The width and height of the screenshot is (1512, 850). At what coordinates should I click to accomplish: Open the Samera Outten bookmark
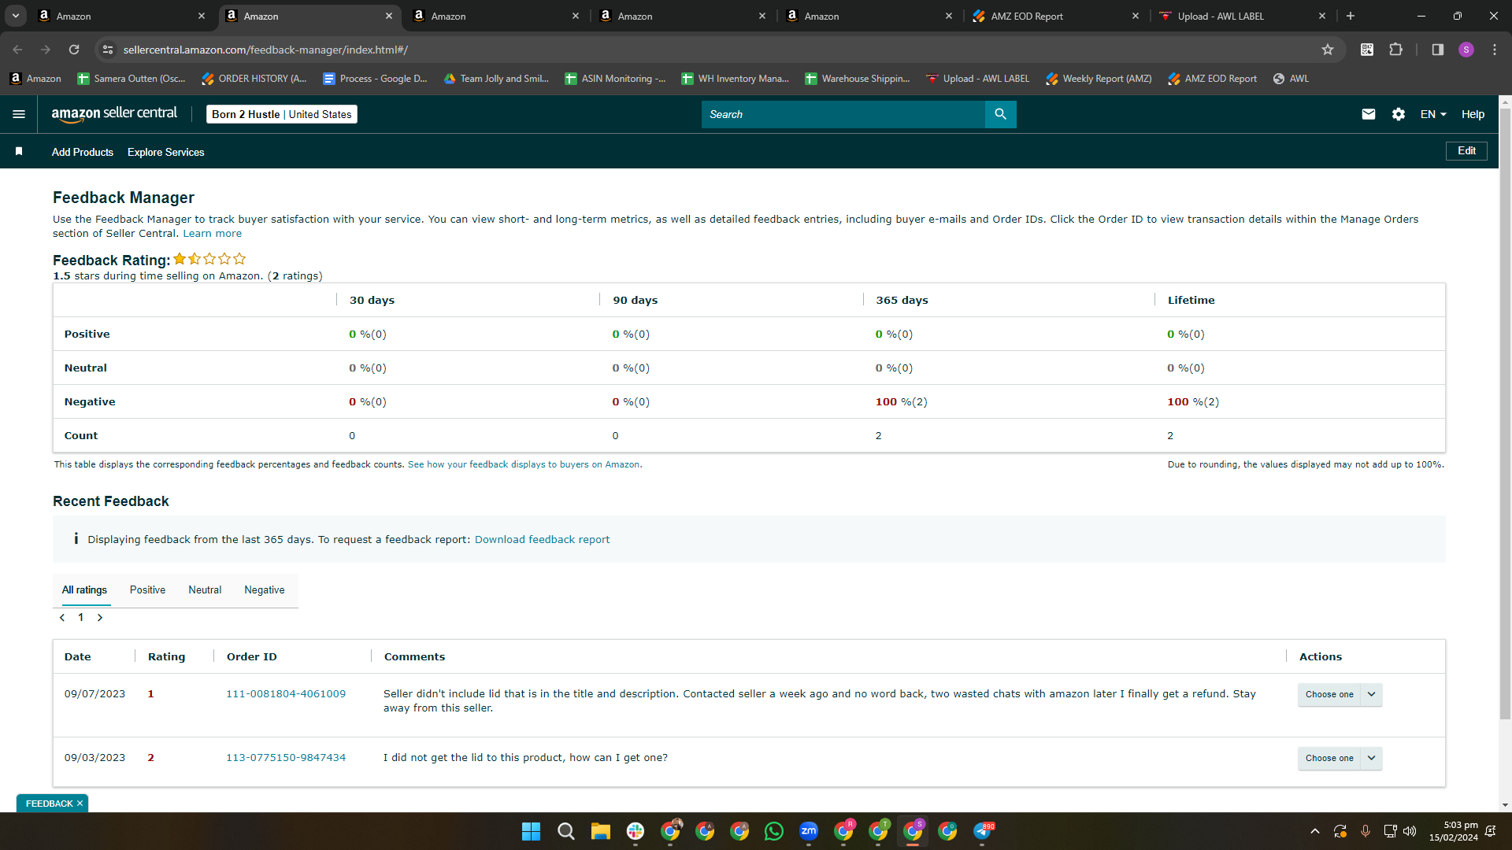[131, 79]
